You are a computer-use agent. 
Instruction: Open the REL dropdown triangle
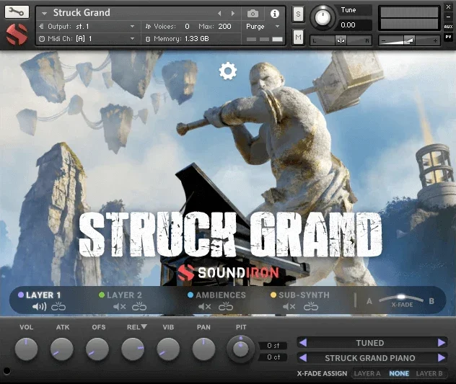pos(144,327)
